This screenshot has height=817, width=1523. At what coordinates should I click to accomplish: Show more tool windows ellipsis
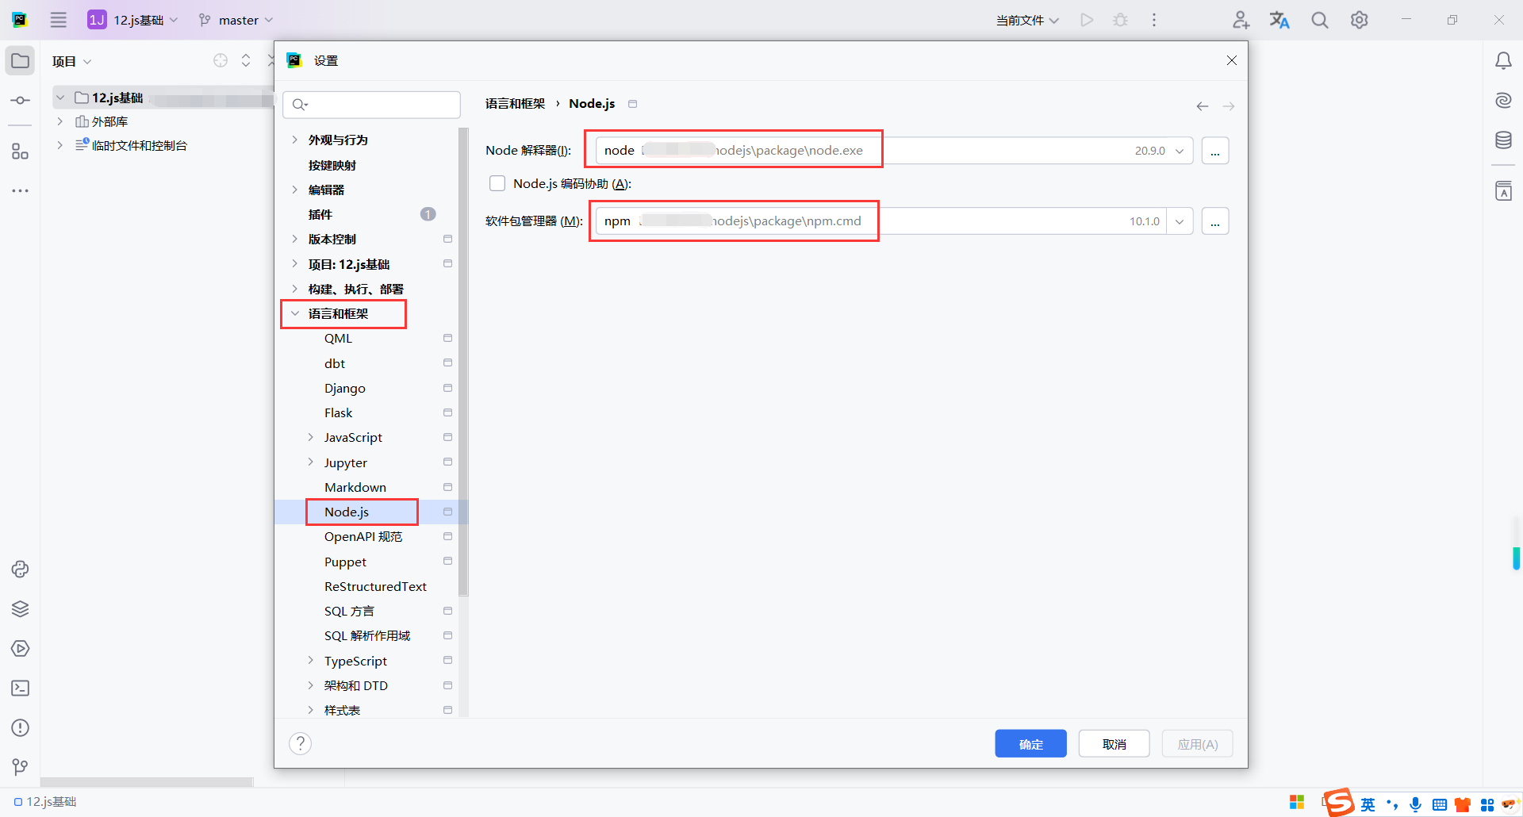tap(21, 191)
